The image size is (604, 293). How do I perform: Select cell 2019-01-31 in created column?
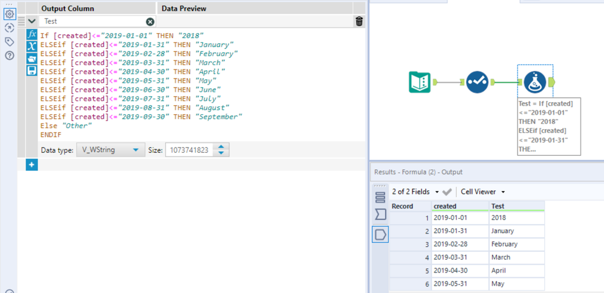point(460,231)
